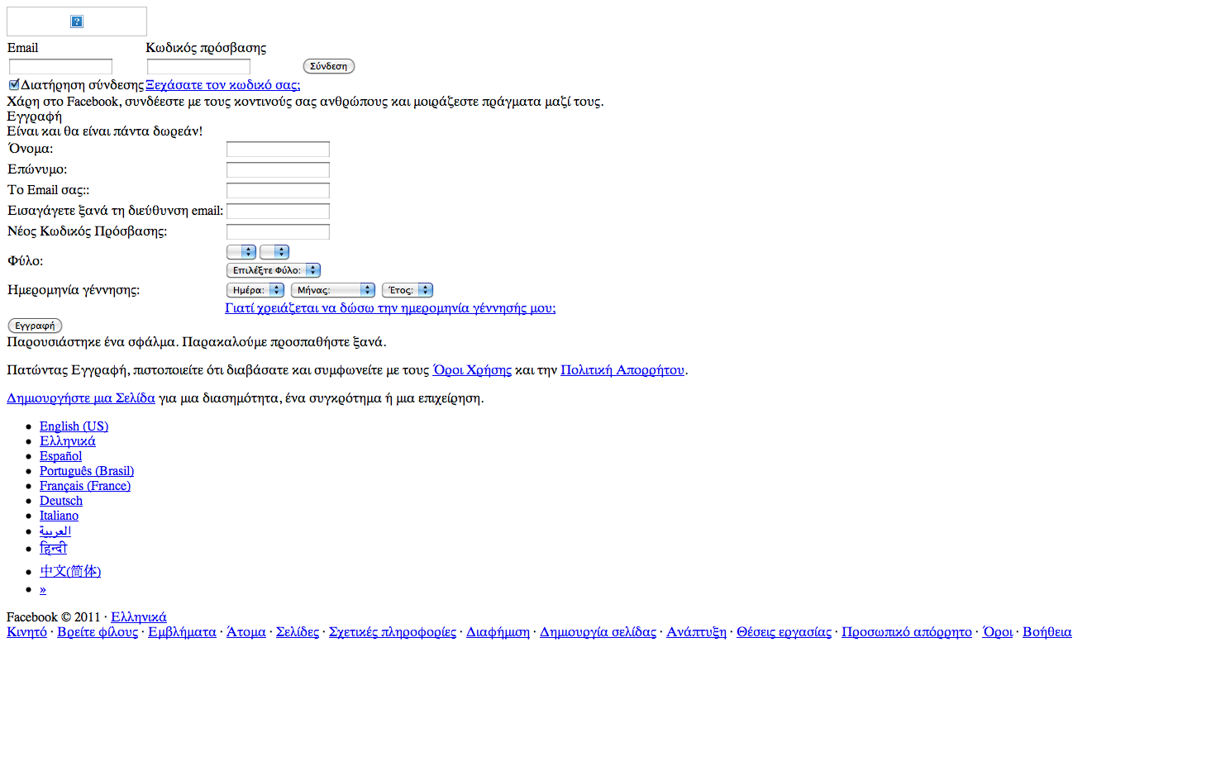Open the Όροι Χρήσης link
The height and width of the screenshot is (771, 1211).
pos(472,370)
